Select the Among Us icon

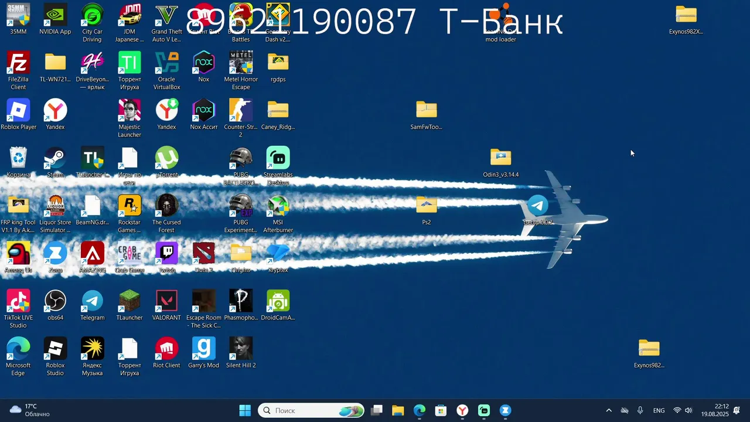[x=18, y=253]
